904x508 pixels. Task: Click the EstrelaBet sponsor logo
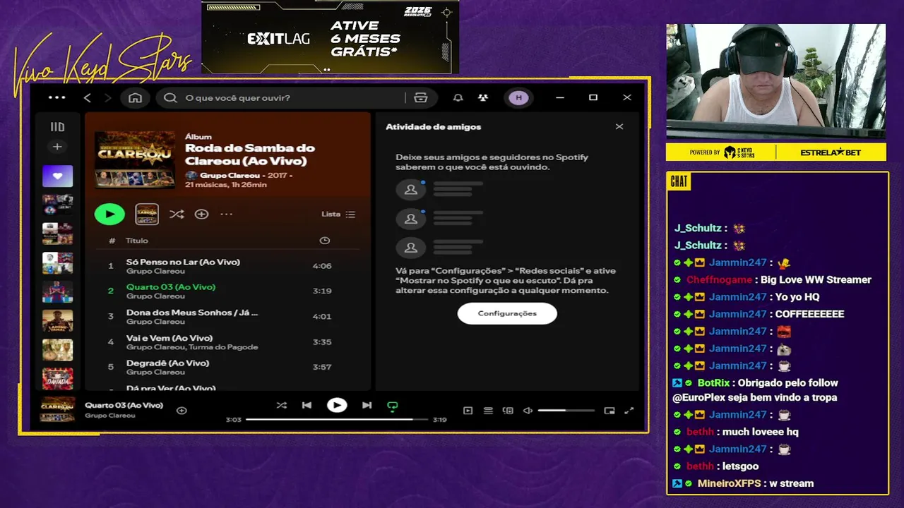tap(831, 152)
